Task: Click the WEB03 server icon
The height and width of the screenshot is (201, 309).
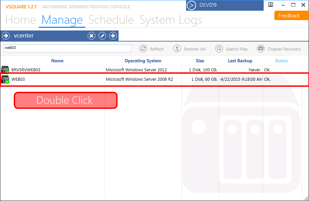Action: point(5,79)
